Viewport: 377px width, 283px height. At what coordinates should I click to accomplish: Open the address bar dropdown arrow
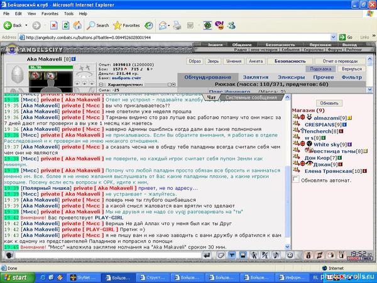click(333, 37)
